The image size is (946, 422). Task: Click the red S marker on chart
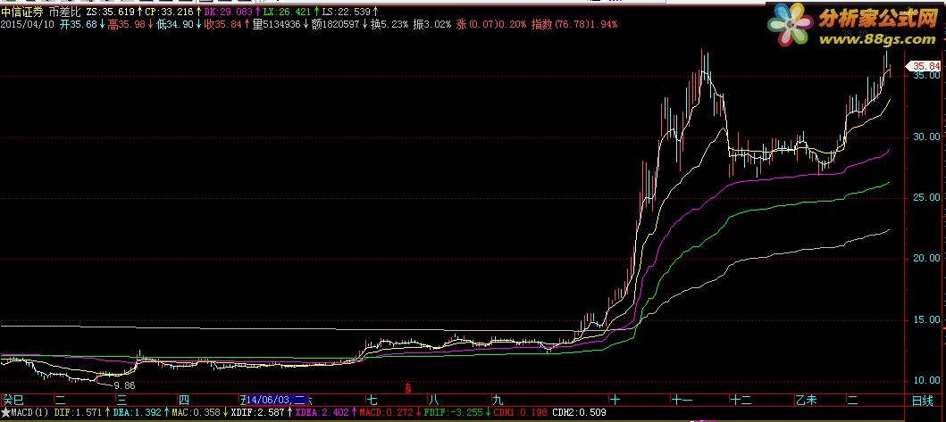click(408, 387)
